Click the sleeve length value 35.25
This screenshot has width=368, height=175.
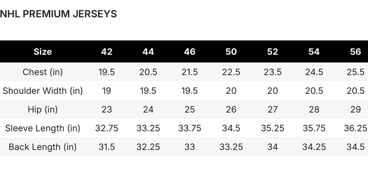tap(273, 128)
